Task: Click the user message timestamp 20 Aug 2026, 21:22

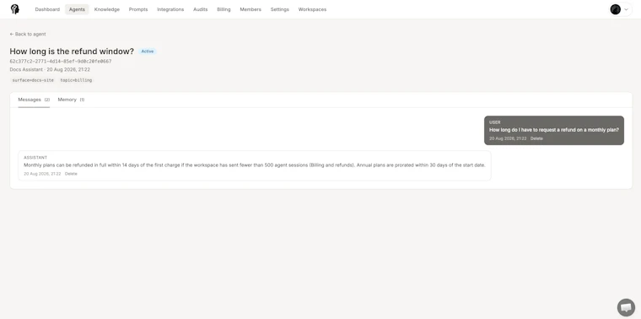Action: coord(508,138)
